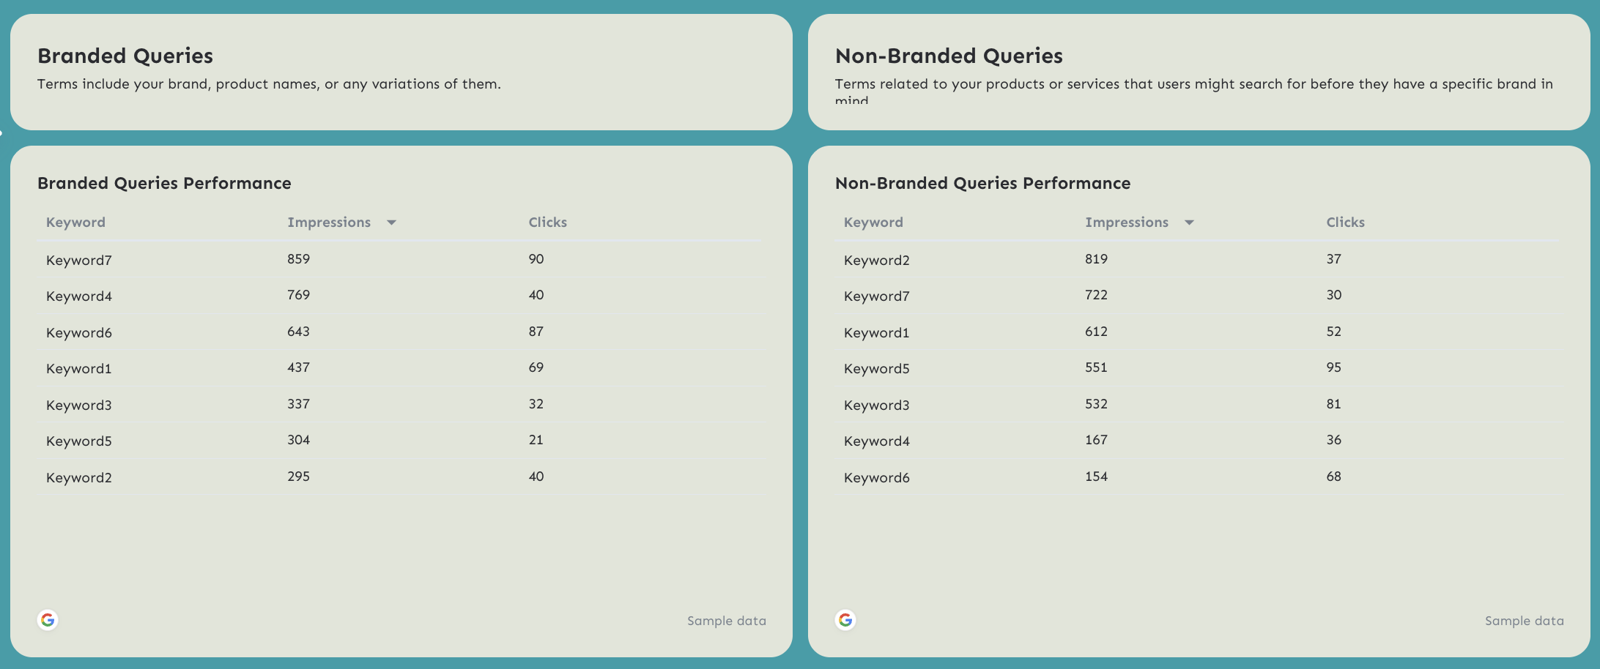Click Keyword4 in Branded Queries Performance
Image resolution: width=1600 pixels, height=669 pixels.
(x=78, y=296)
